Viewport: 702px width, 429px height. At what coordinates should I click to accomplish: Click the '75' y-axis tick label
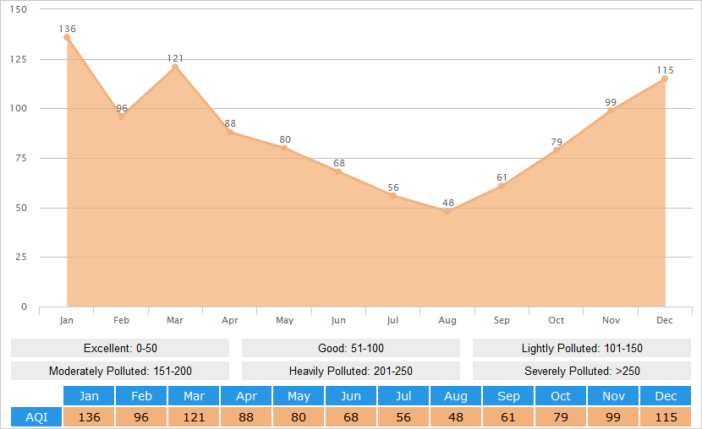pyautogui.click(x=21, y=158)
